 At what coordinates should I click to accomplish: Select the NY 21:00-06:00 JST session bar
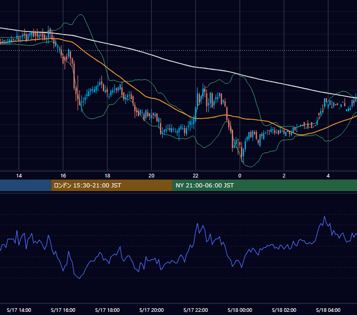[x=265, y=185]
